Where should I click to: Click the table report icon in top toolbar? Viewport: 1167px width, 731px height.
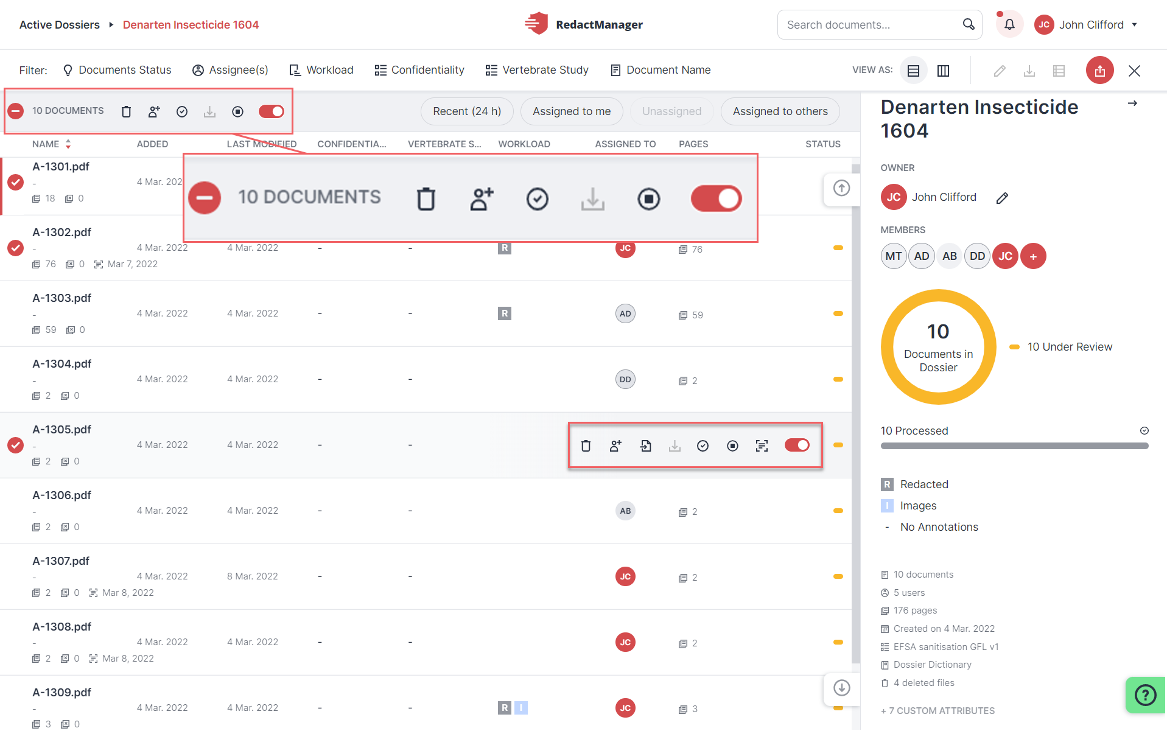[x=1059, y=71]
